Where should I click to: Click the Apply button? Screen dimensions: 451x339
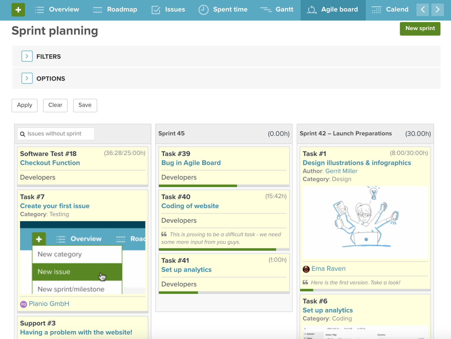pyautogui.click(x=25, y=105)
